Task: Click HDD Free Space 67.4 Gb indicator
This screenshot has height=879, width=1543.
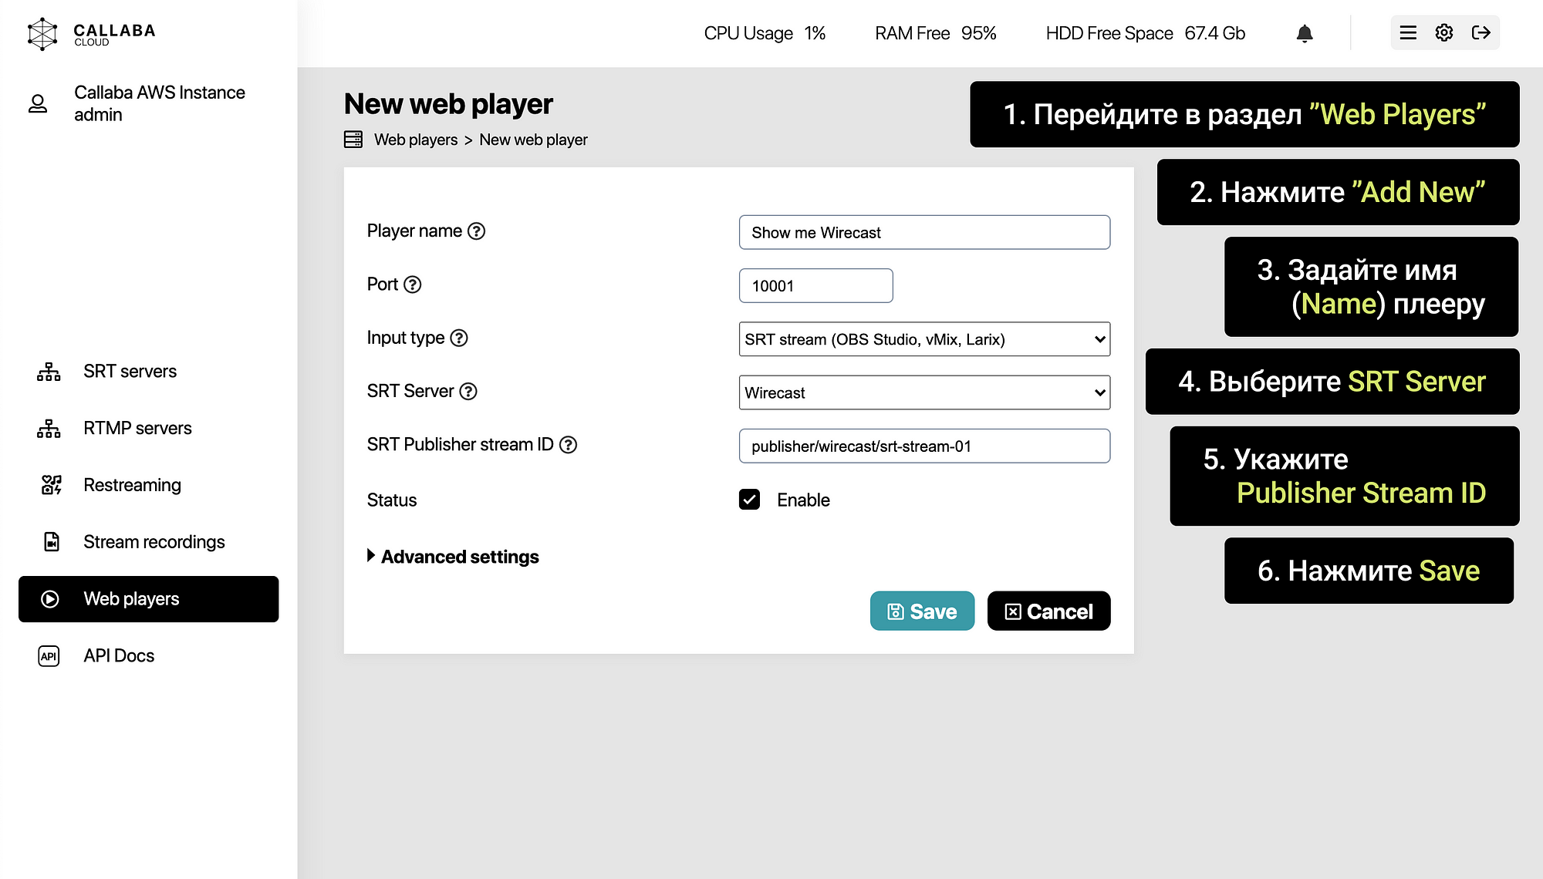Action: (1145, 33)
